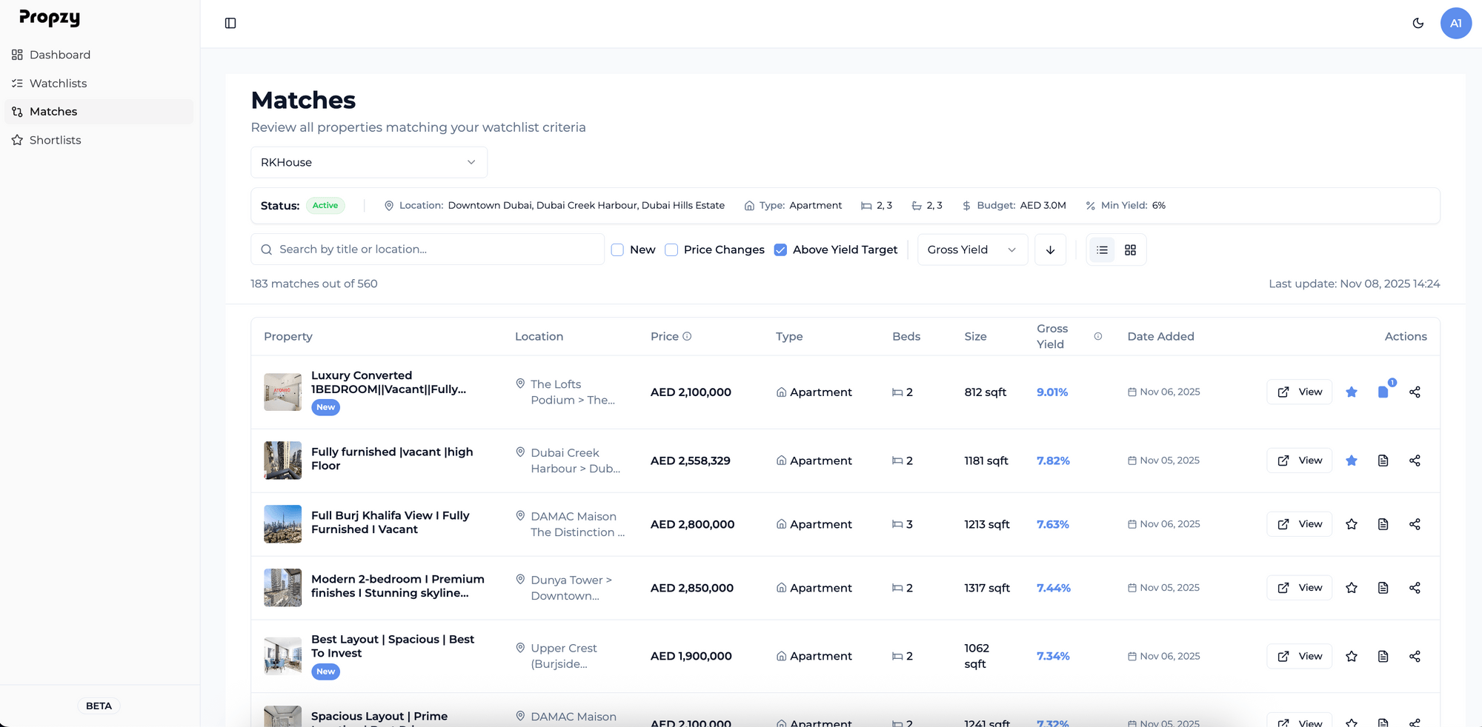
Task: Open notes for the Luxury Converted 1BEDROOM listing
Action: (1383, 392)
